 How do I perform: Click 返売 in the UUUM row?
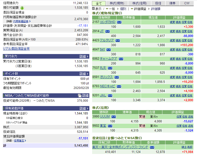click(190, 117)
